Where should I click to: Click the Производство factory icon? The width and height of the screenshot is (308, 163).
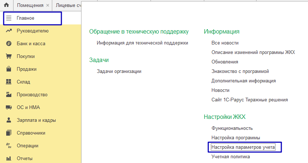point(9,94)
